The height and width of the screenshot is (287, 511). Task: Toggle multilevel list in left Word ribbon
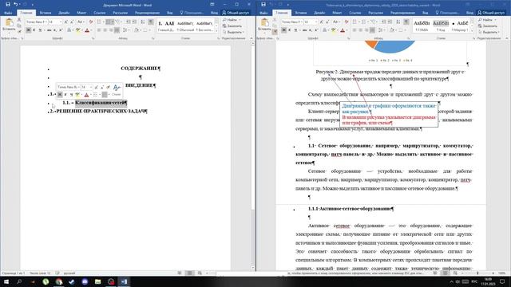click(x=118, y=22)
